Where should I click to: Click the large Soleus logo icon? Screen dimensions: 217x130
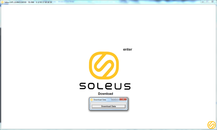[x=104, y=65]
